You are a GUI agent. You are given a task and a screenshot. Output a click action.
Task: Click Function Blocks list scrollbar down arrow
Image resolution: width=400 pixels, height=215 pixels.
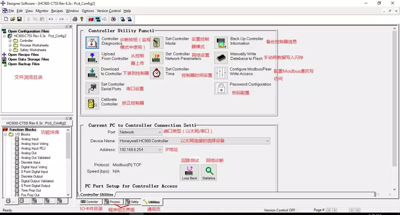(x=68, y=195)
